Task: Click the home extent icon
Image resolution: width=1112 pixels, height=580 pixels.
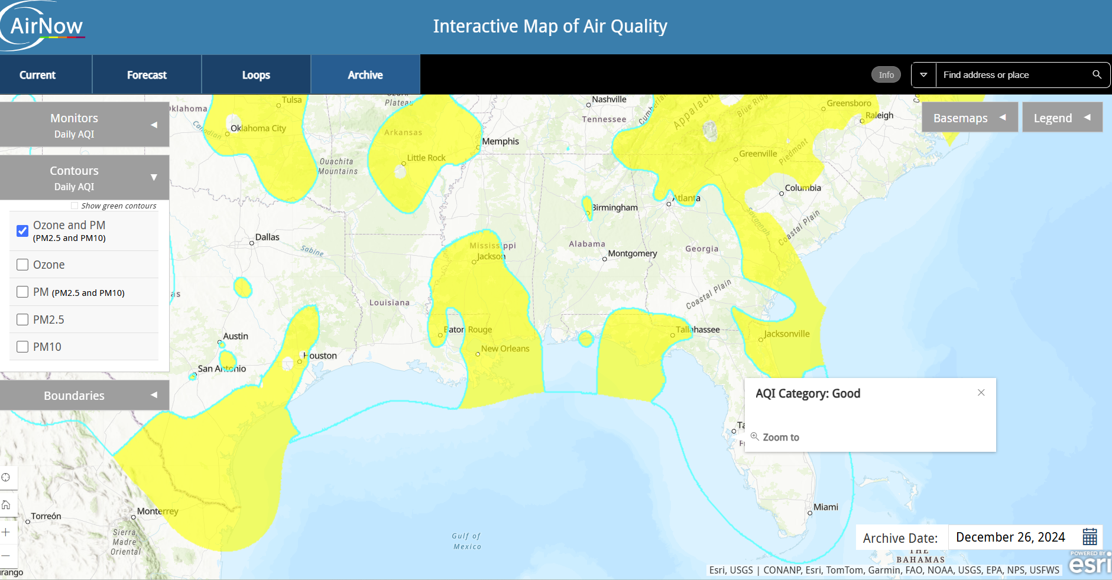Action: pyautogui.click(x=6, y=504)
